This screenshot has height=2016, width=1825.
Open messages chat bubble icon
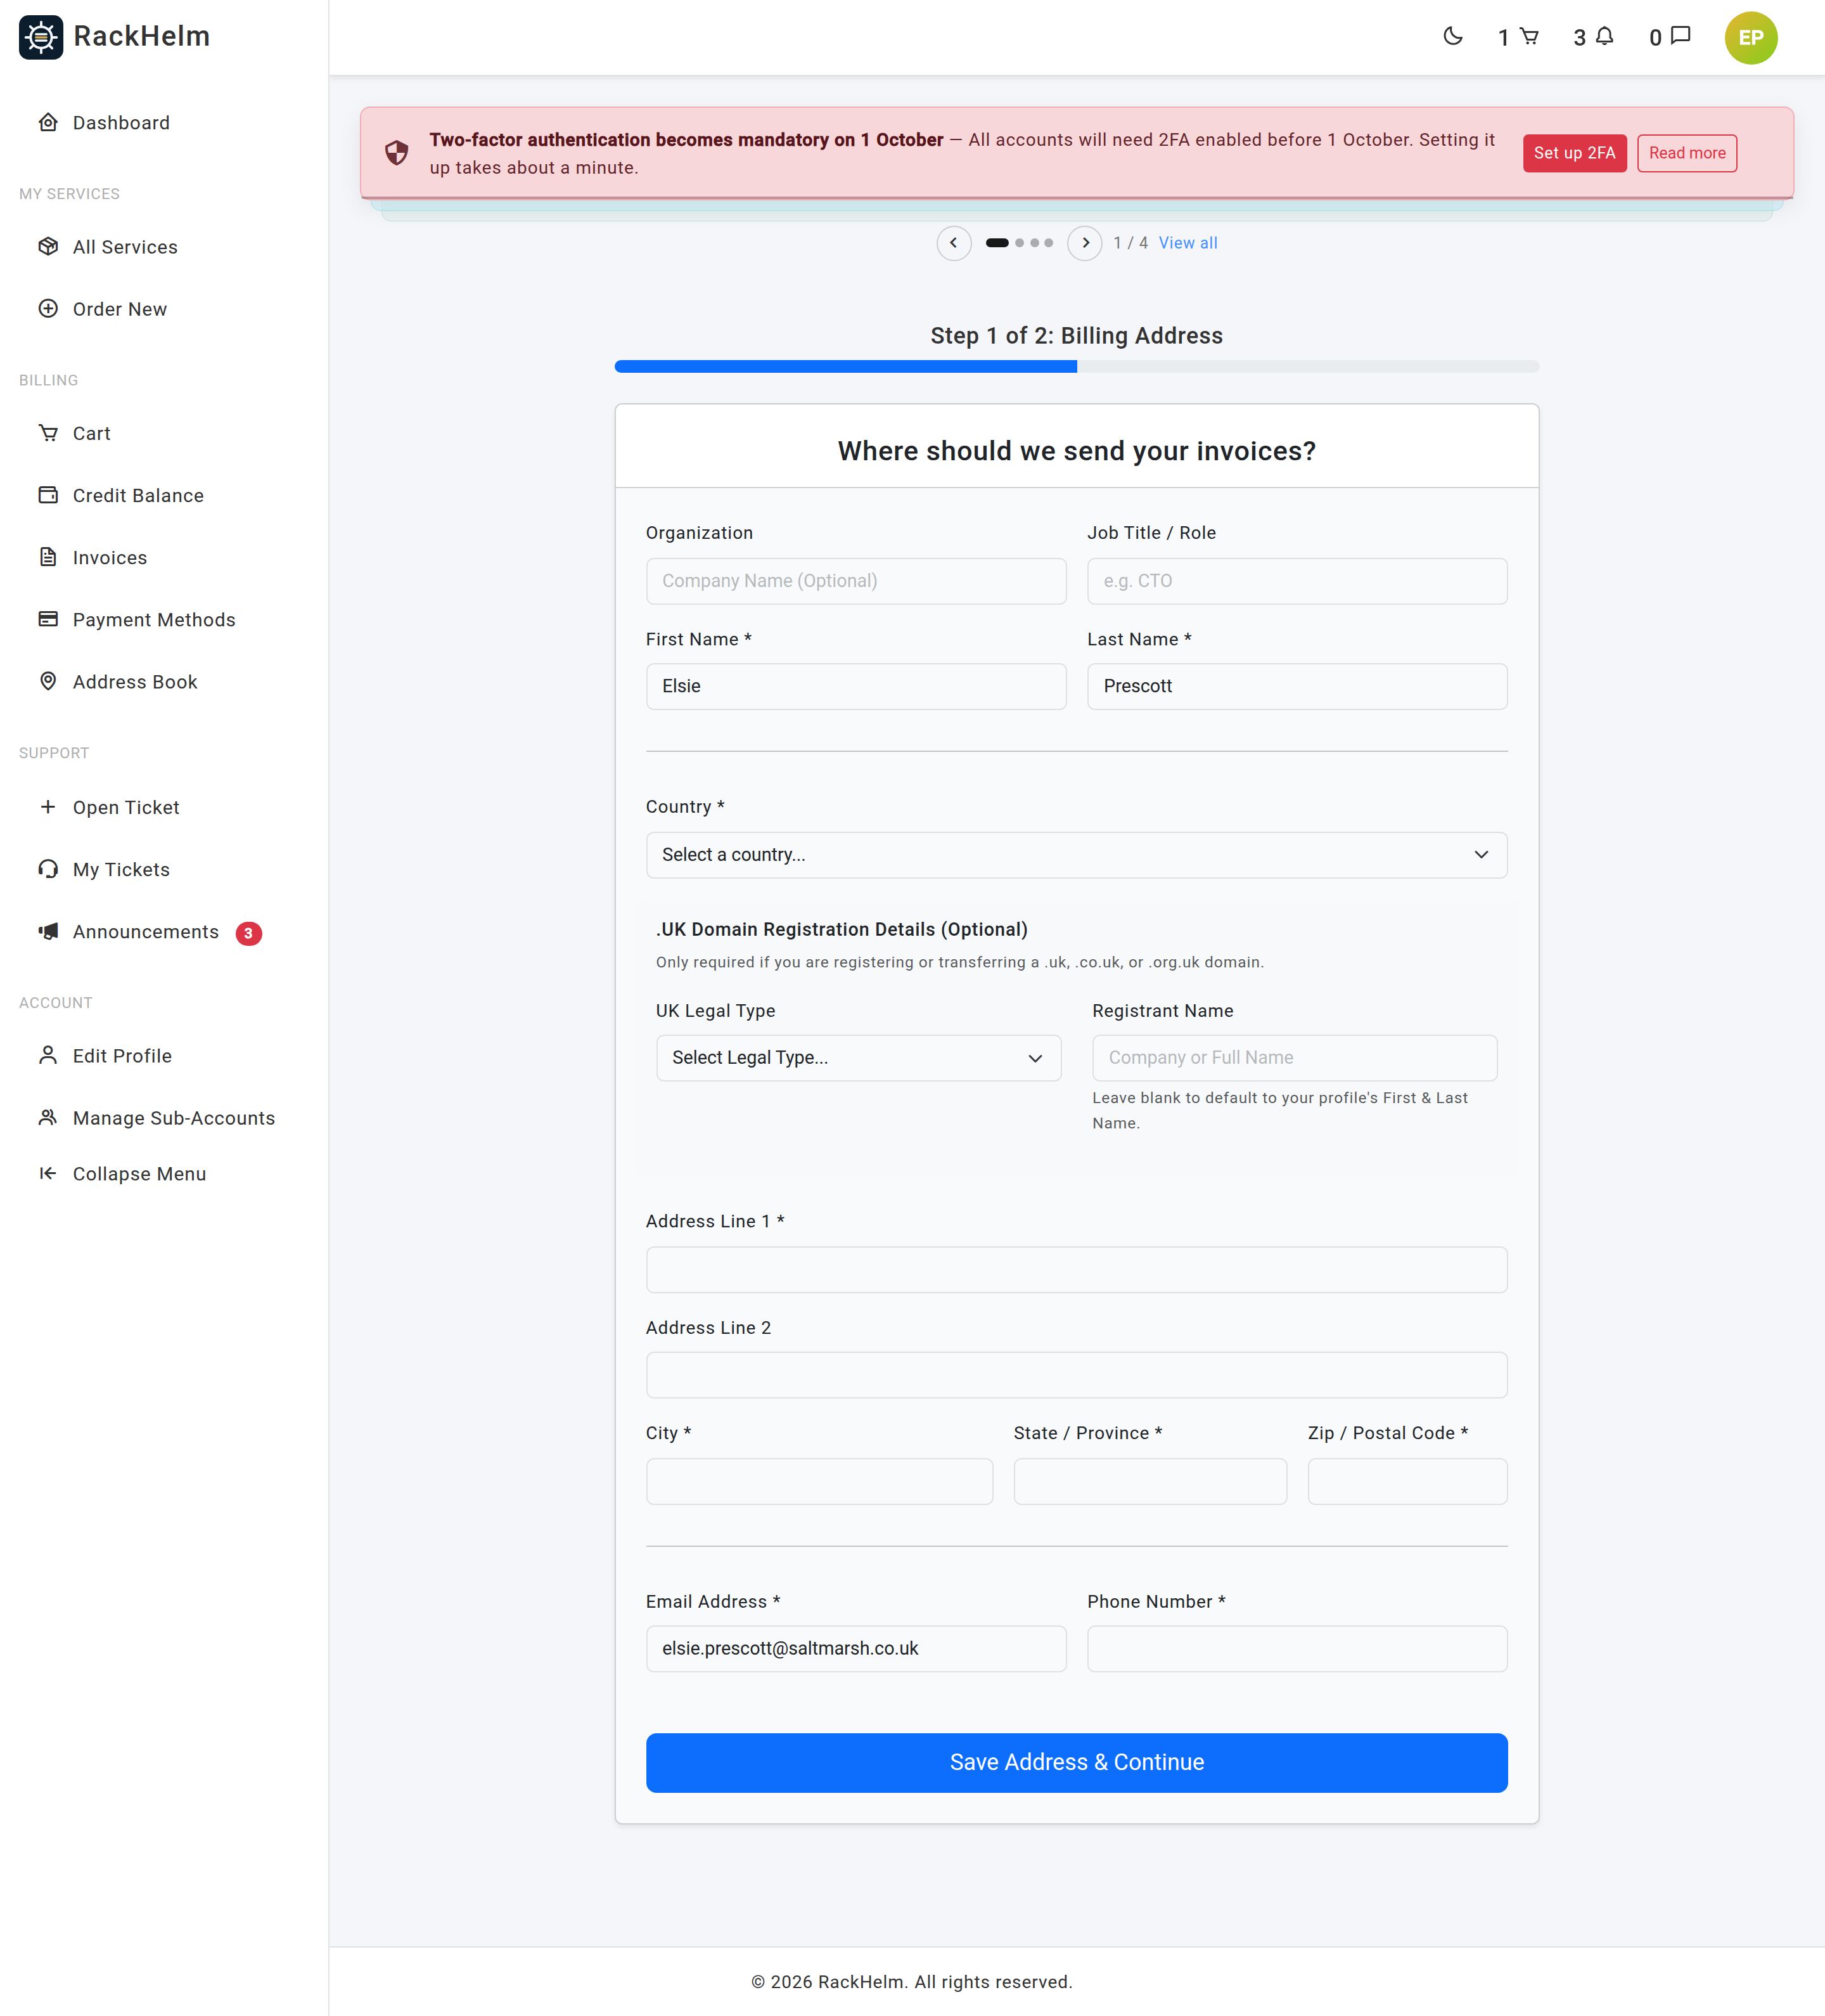coord(1681,37)
